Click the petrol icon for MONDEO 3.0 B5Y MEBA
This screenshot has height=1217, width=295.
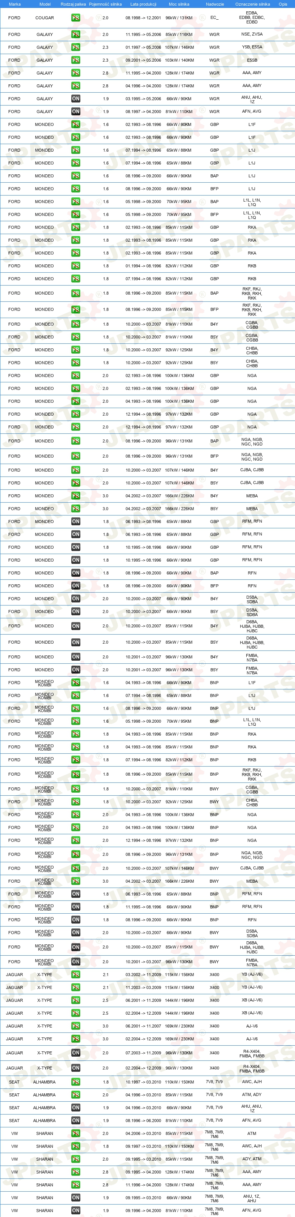75,509
